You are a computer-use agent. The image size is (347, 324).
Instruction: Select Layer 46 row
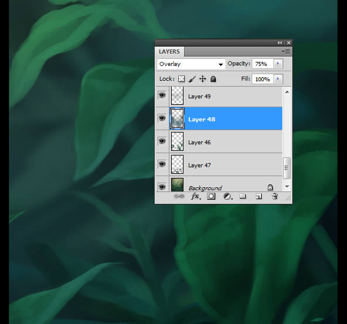[219, 141]
